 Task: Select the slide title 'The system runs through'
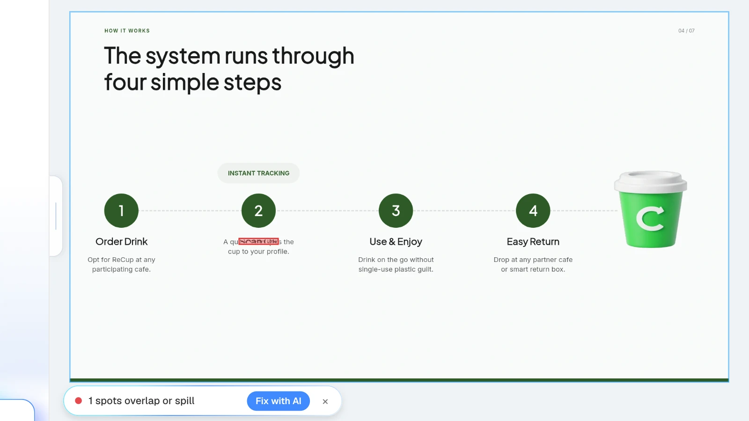229,56
